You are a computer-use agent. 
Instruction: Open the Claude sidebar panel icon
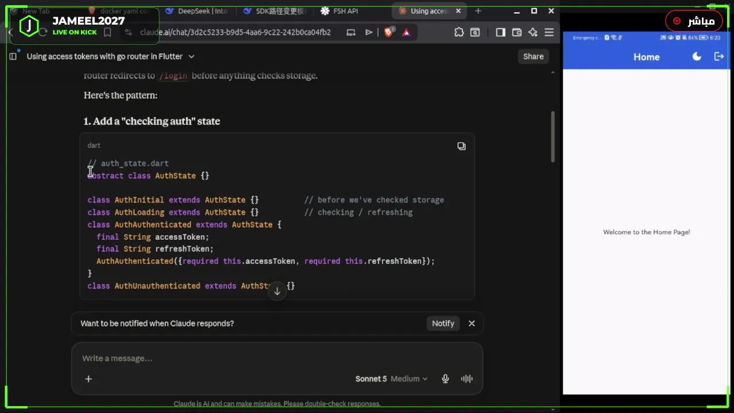[x=13, y=56]
